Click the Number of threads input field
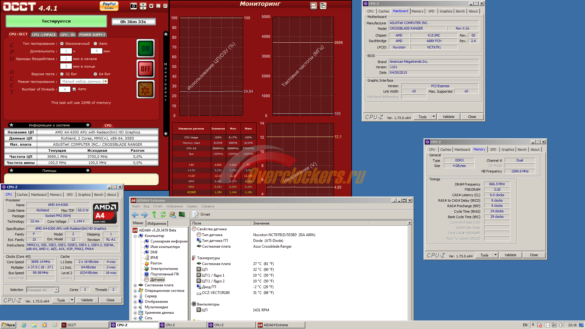This screenshot has height=329, width=585. coord(65,89)
